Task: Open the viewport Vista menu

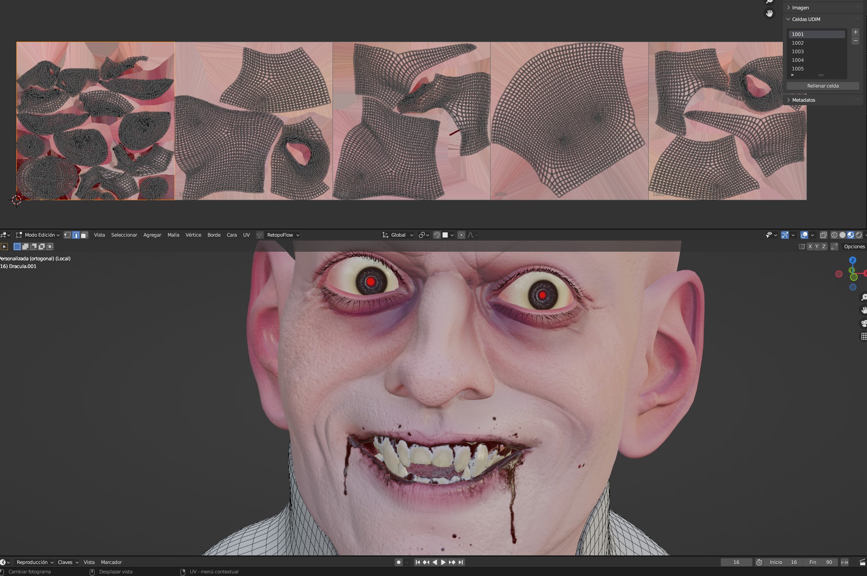Action: (99, 235)
